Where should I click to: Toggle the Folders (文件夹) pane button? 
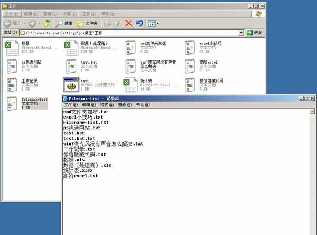[x=87, y=23]
